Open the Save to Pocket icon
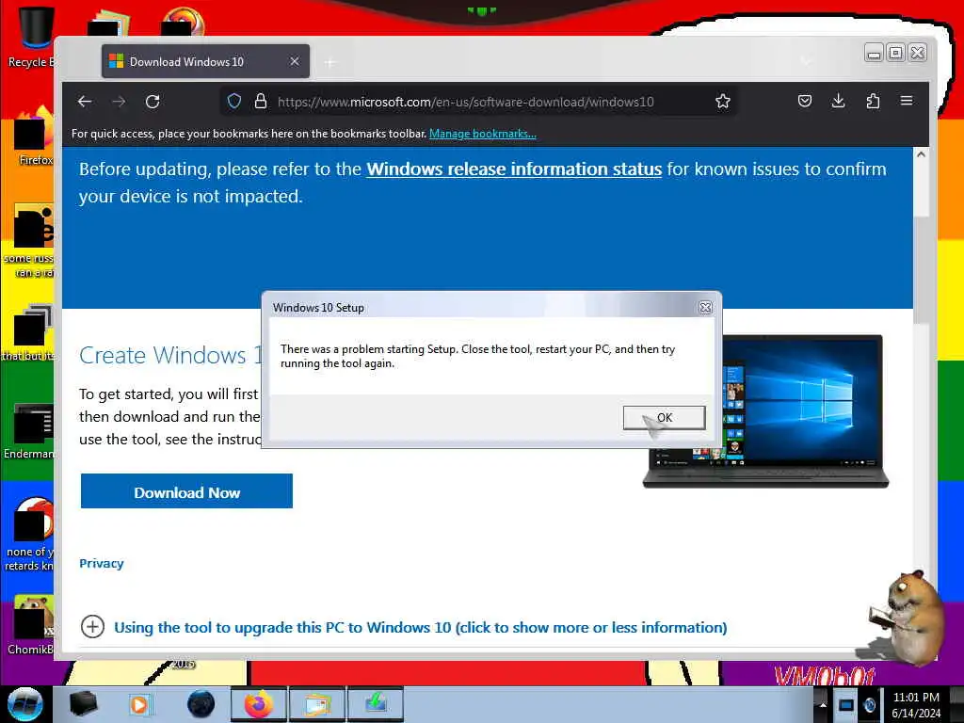 (x=805, y=101)
